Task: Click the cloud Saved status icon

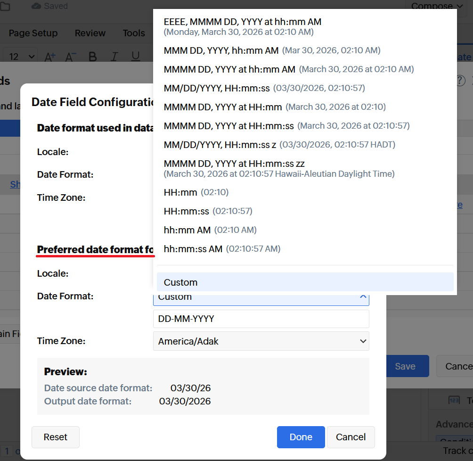Action: coord(36,6)
